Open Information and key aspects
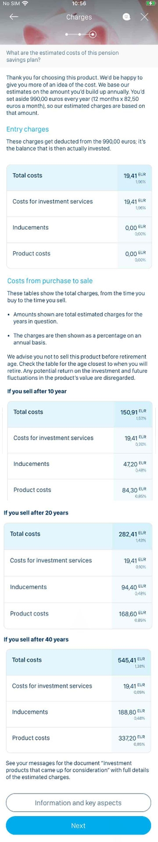 [79, 803]
